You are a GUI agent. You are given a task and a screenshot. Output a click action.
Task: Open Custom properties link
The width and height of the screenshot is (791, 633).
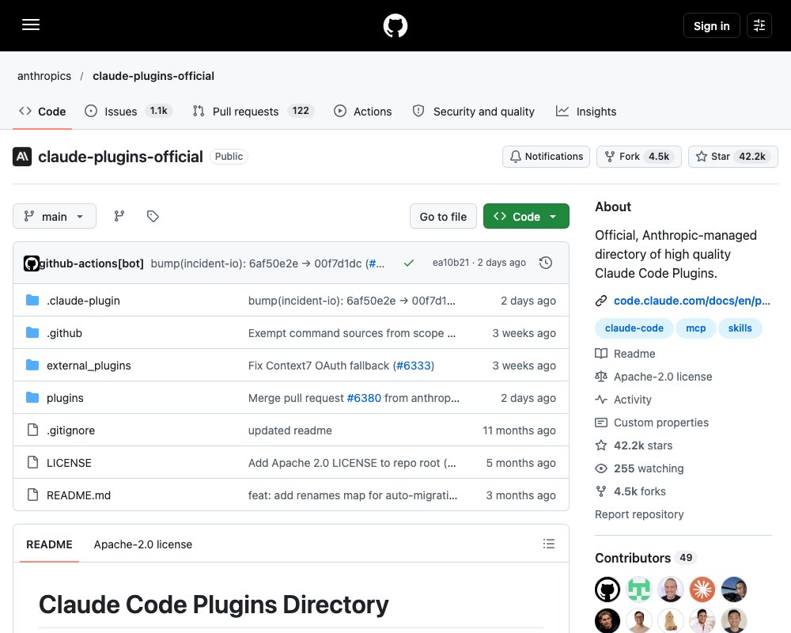click(651, 423)
